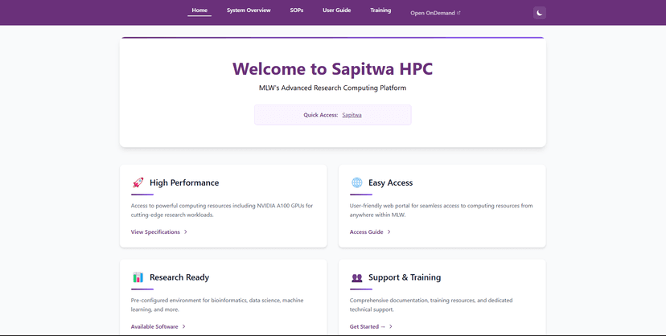
Task: Click the chevron after Get Started
Action: click(391, 326)
